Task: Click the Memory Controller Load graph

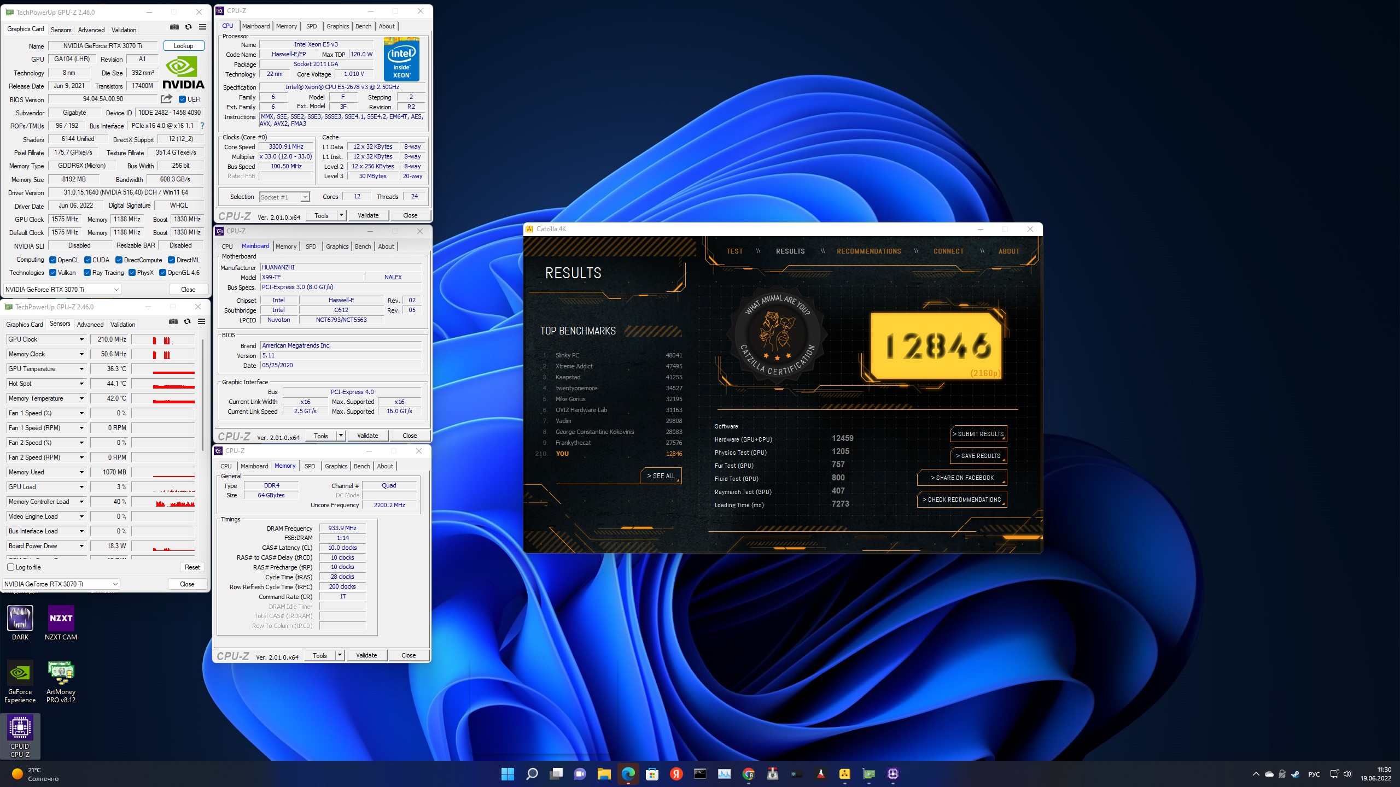Action: 163,502
